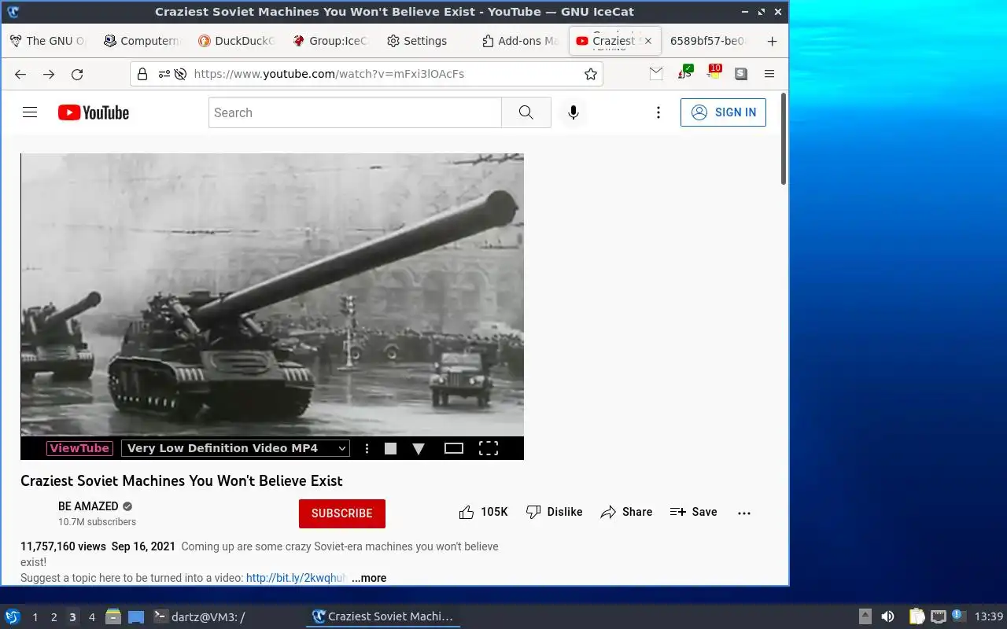1007x629 pixels.
Task: Expand the description with ...more
Action: [x=369, y=578]
